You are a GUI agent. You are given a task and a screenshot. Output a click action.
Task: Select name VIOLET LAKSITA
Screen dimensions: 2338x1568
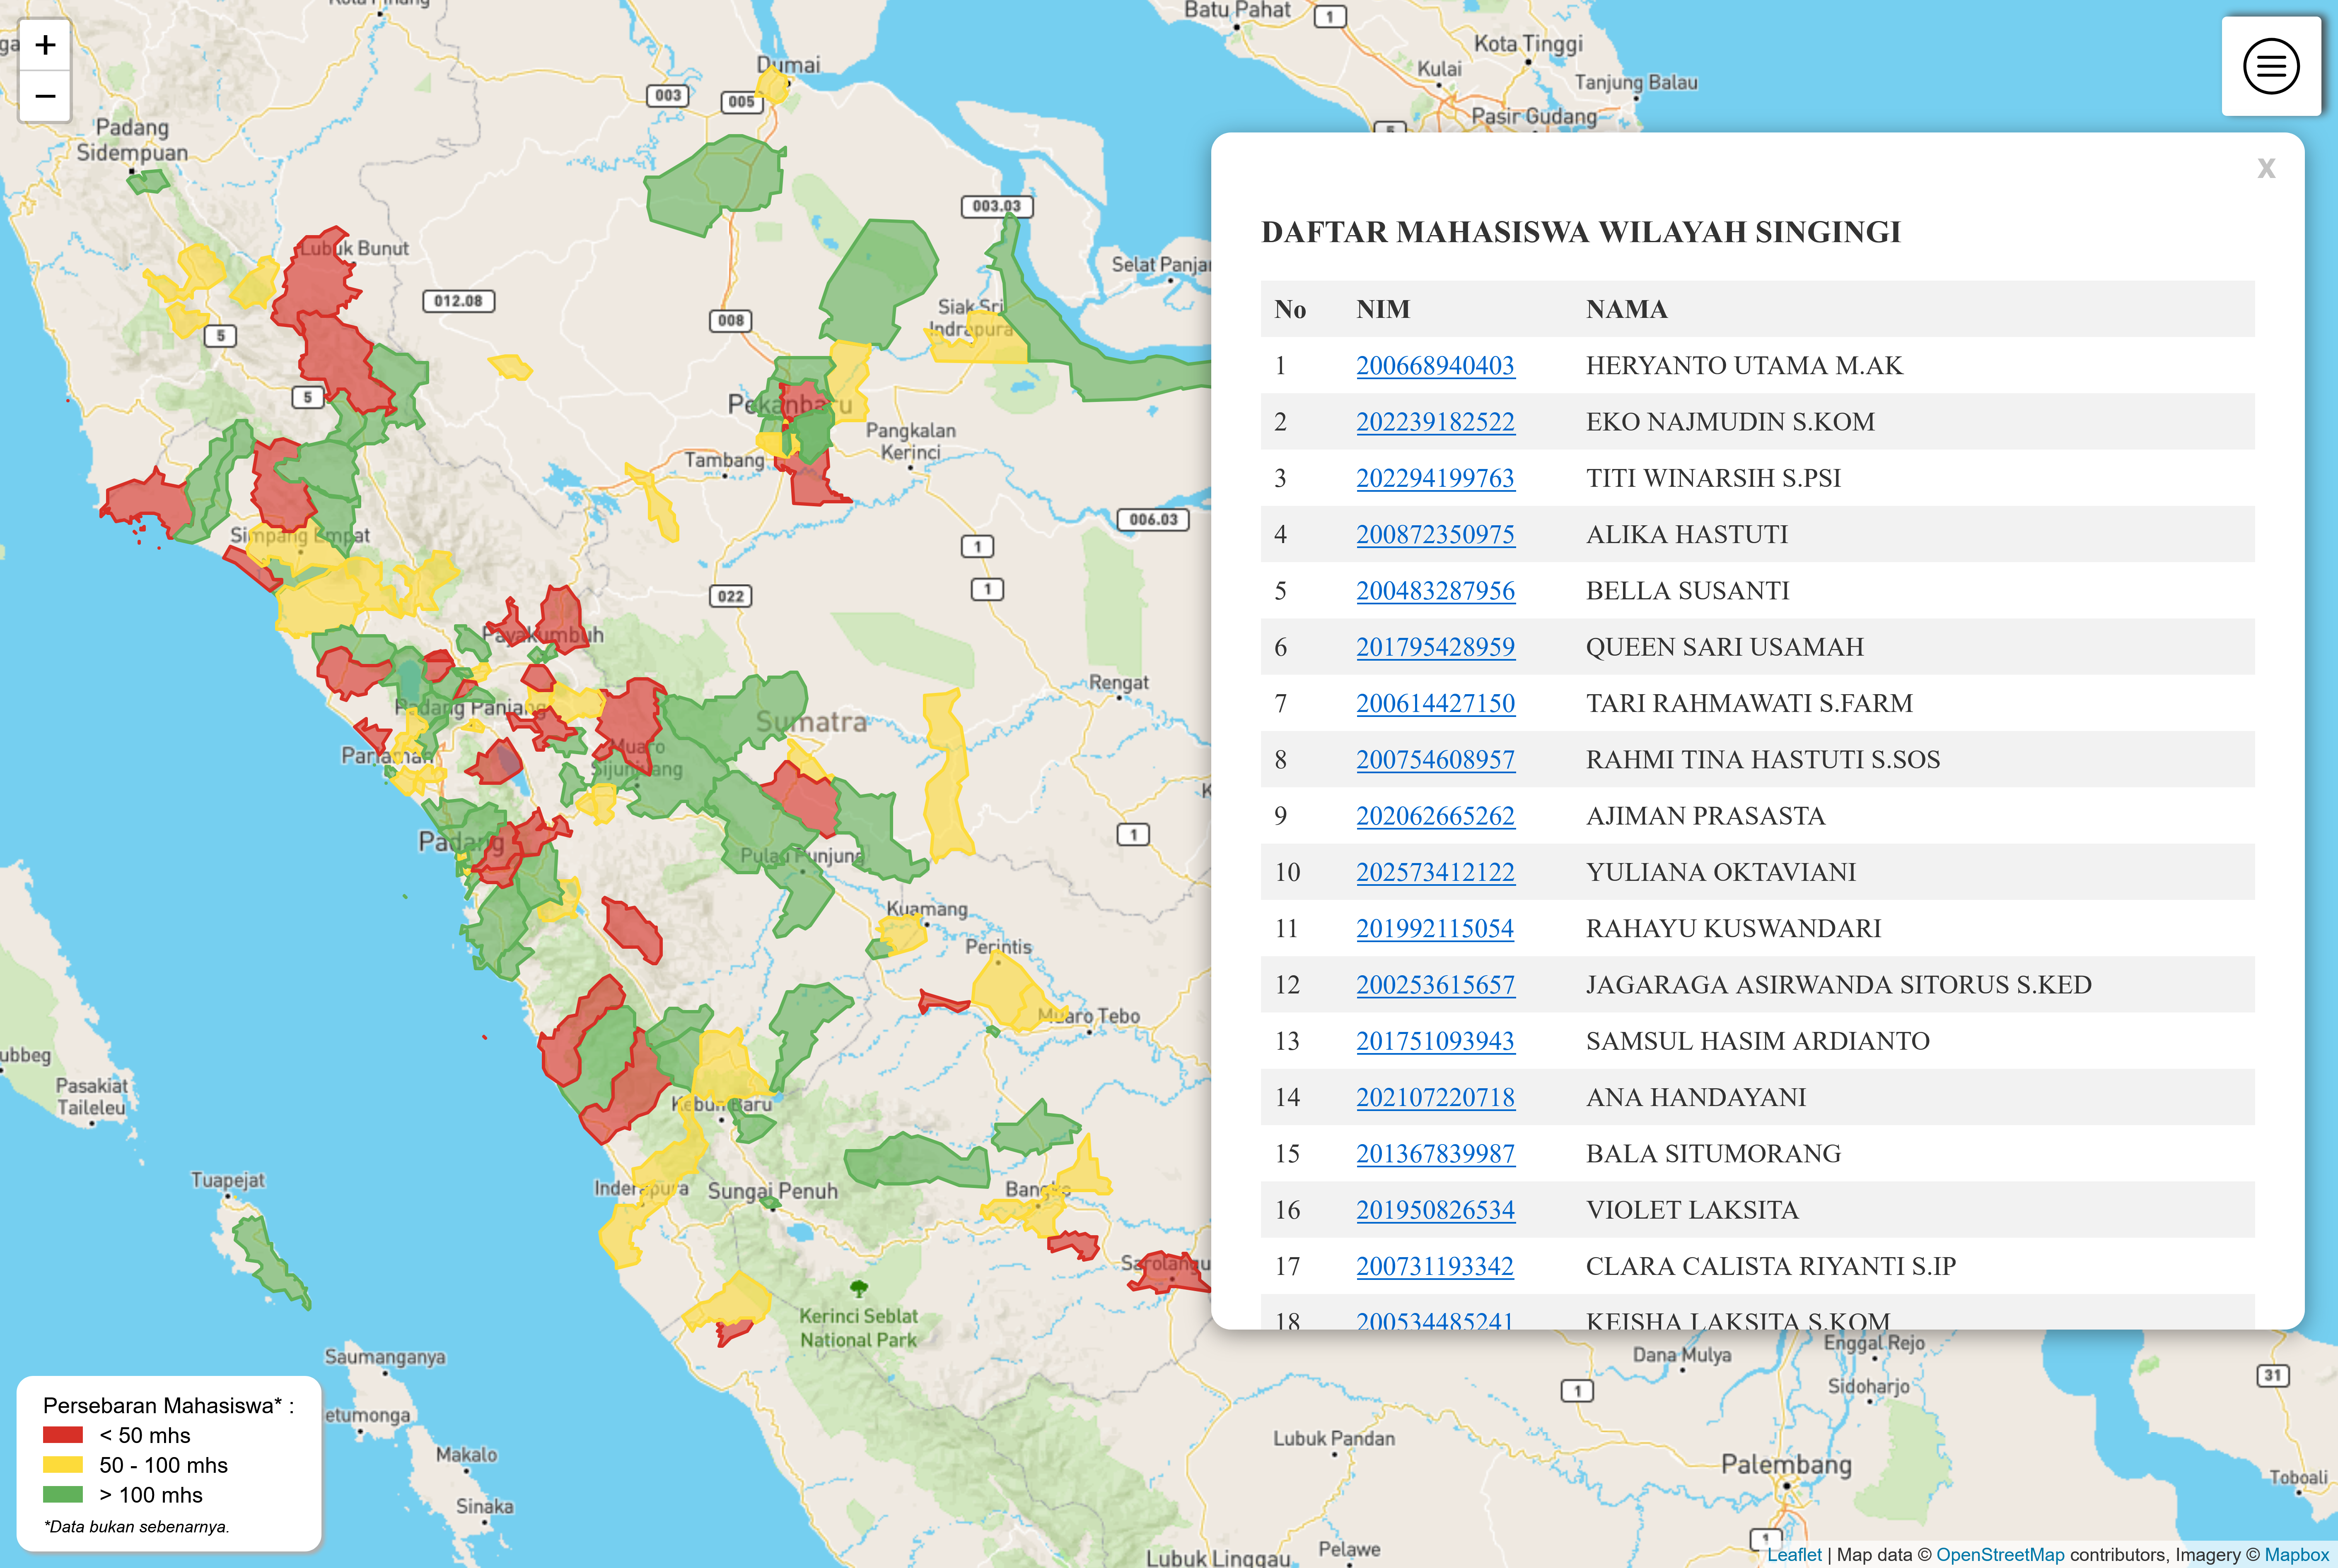(1692, 1210)
